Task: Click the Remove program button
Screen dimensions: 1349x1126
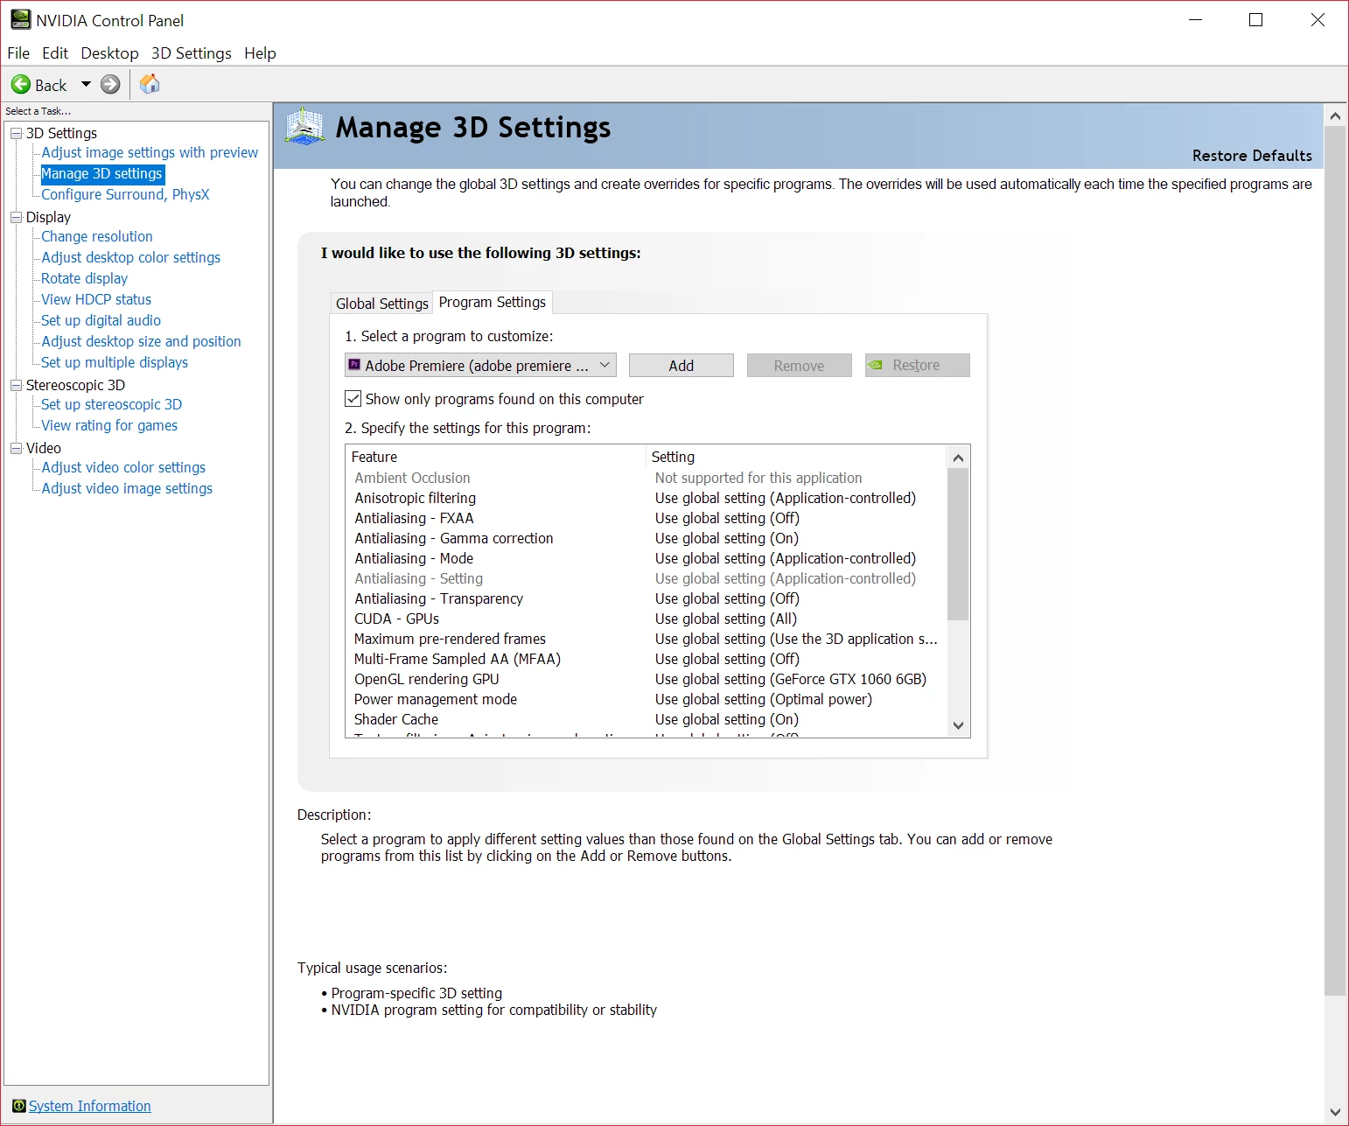Action: 799,366
